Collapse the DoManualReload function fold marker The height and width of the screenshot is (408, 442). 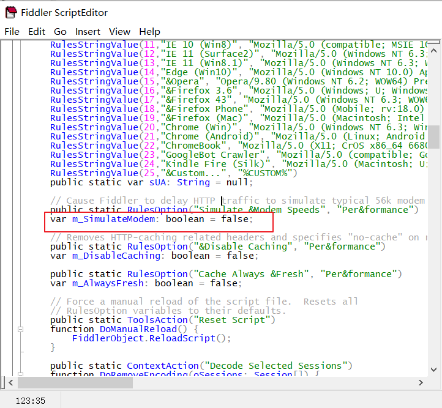coord(20,329)
